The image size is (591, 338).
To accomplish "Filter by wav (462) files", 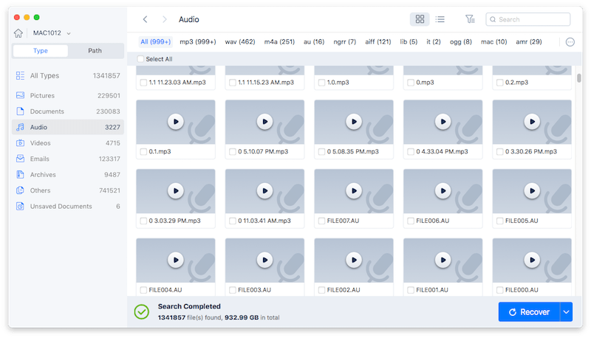I will pos(240,42).
